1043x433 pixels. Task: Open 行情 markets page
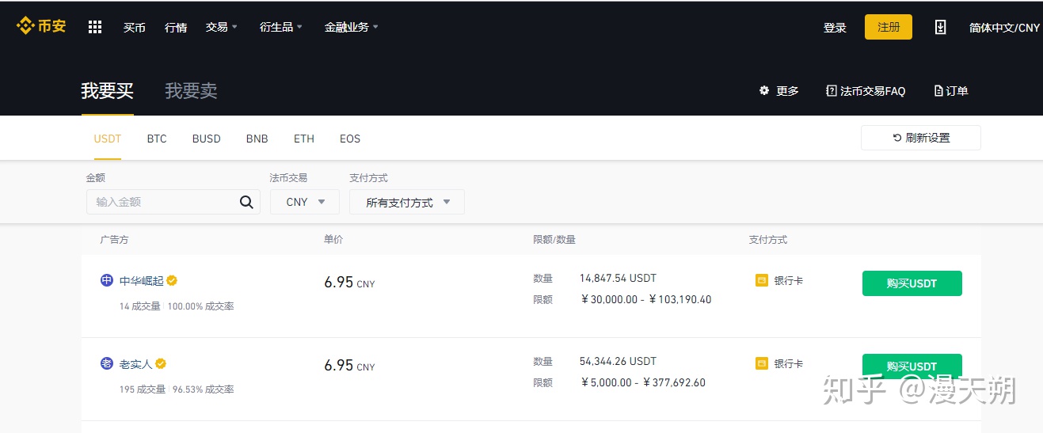(176, 27)
